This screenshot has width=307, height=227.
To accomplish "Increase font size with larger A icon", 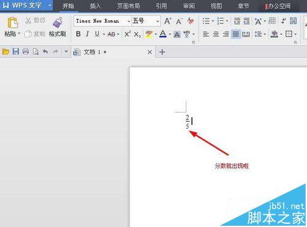I will (x=168, y=21).
